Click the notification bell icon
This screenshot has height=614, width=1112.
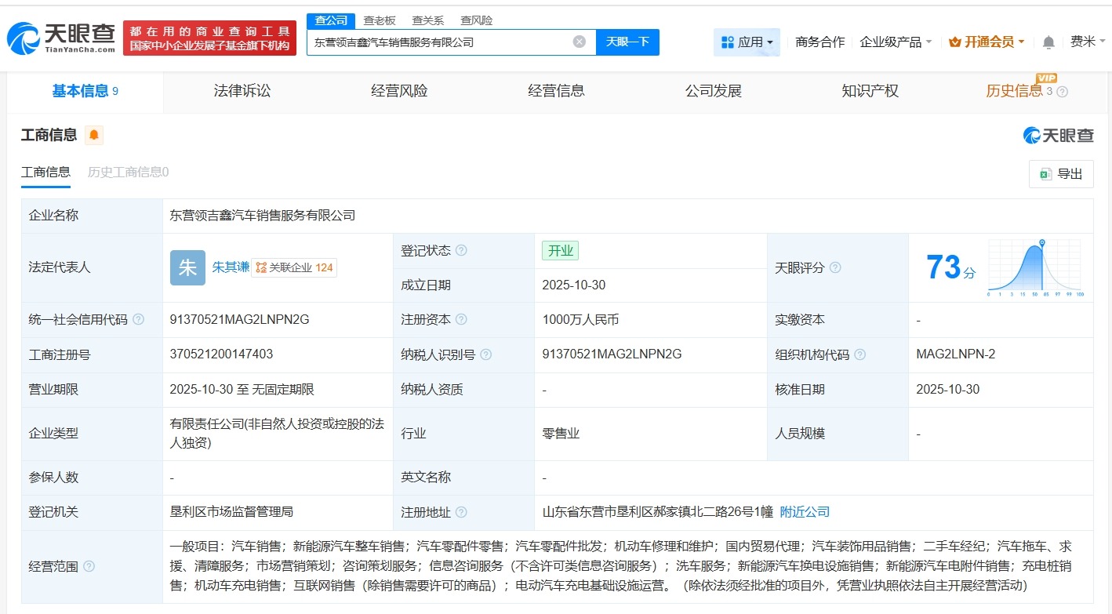pos(1048,42)
